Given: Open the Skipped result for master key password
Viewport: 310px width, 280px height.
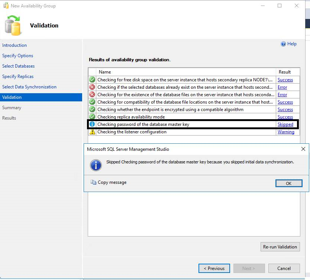Looking at the screenshot, I should (285, 124).
